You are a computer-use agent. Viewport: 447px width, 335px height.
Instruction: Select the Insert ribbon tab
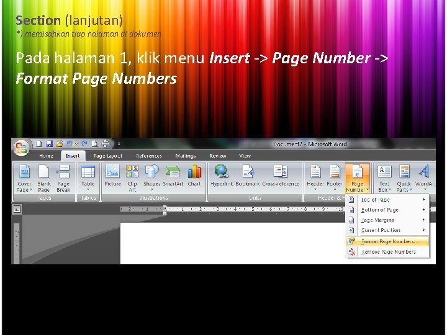[x=73, y=156]
